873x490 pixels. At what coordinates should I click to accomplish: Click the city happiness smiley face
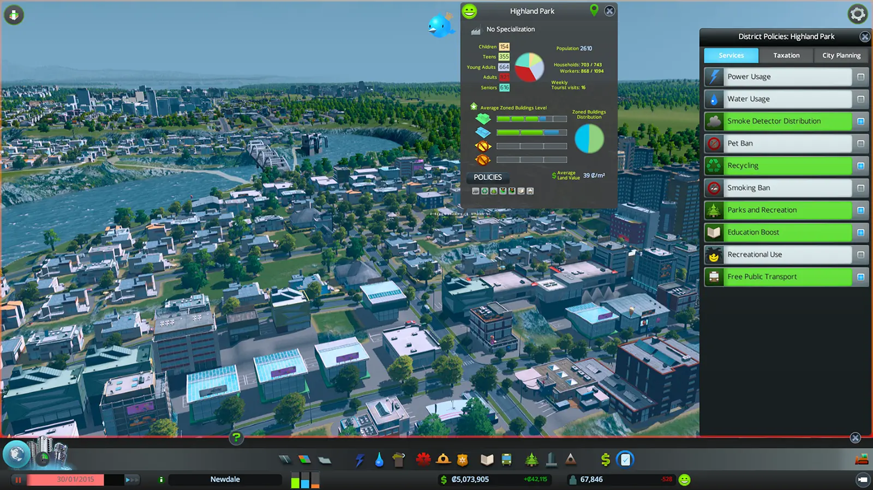(x=685, y=480)
